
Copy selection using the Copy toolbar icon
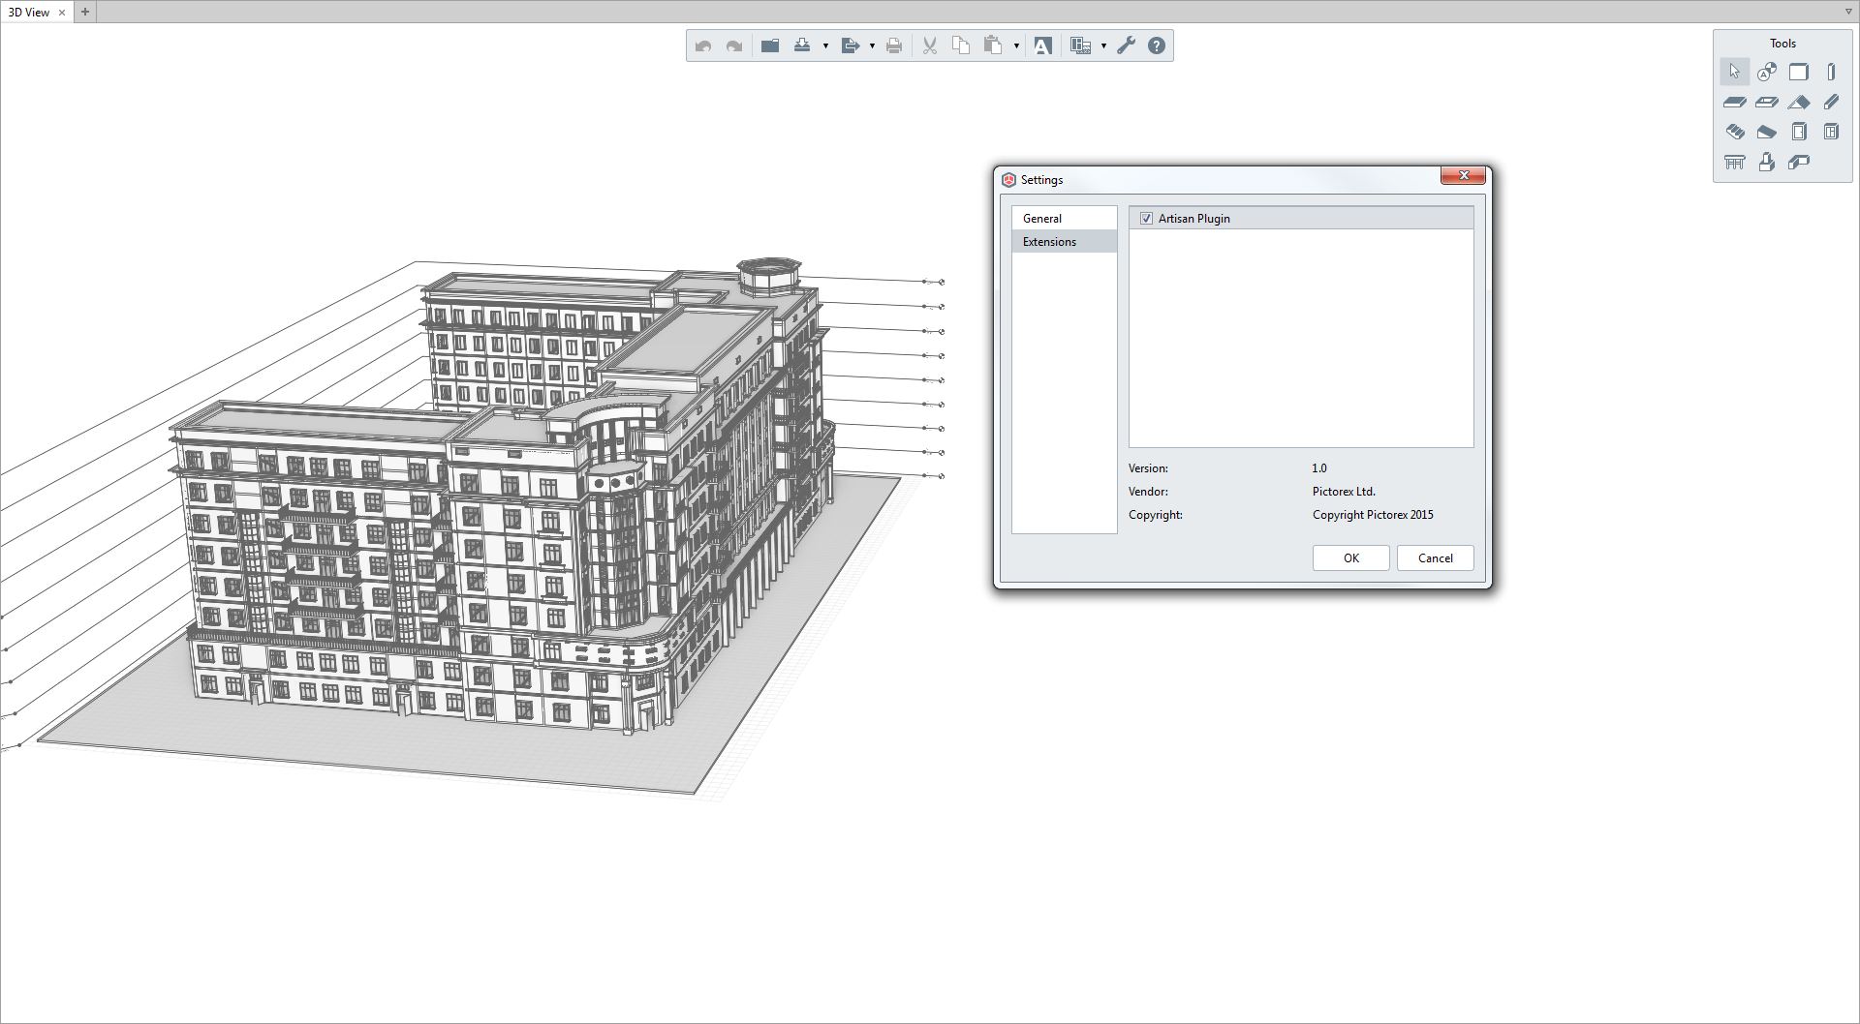coord(960,45)
